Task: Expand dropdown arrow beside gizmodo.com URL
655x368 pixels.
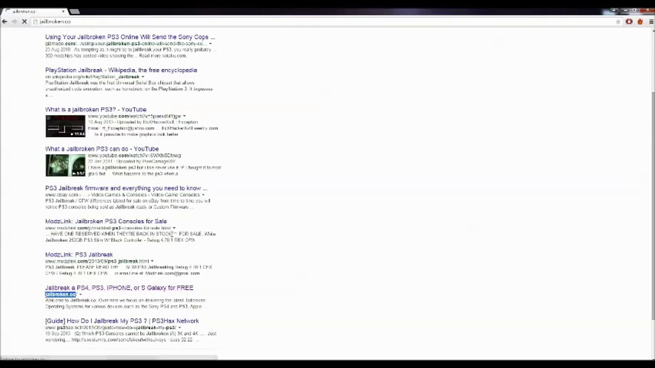Action: pos(210,44)
